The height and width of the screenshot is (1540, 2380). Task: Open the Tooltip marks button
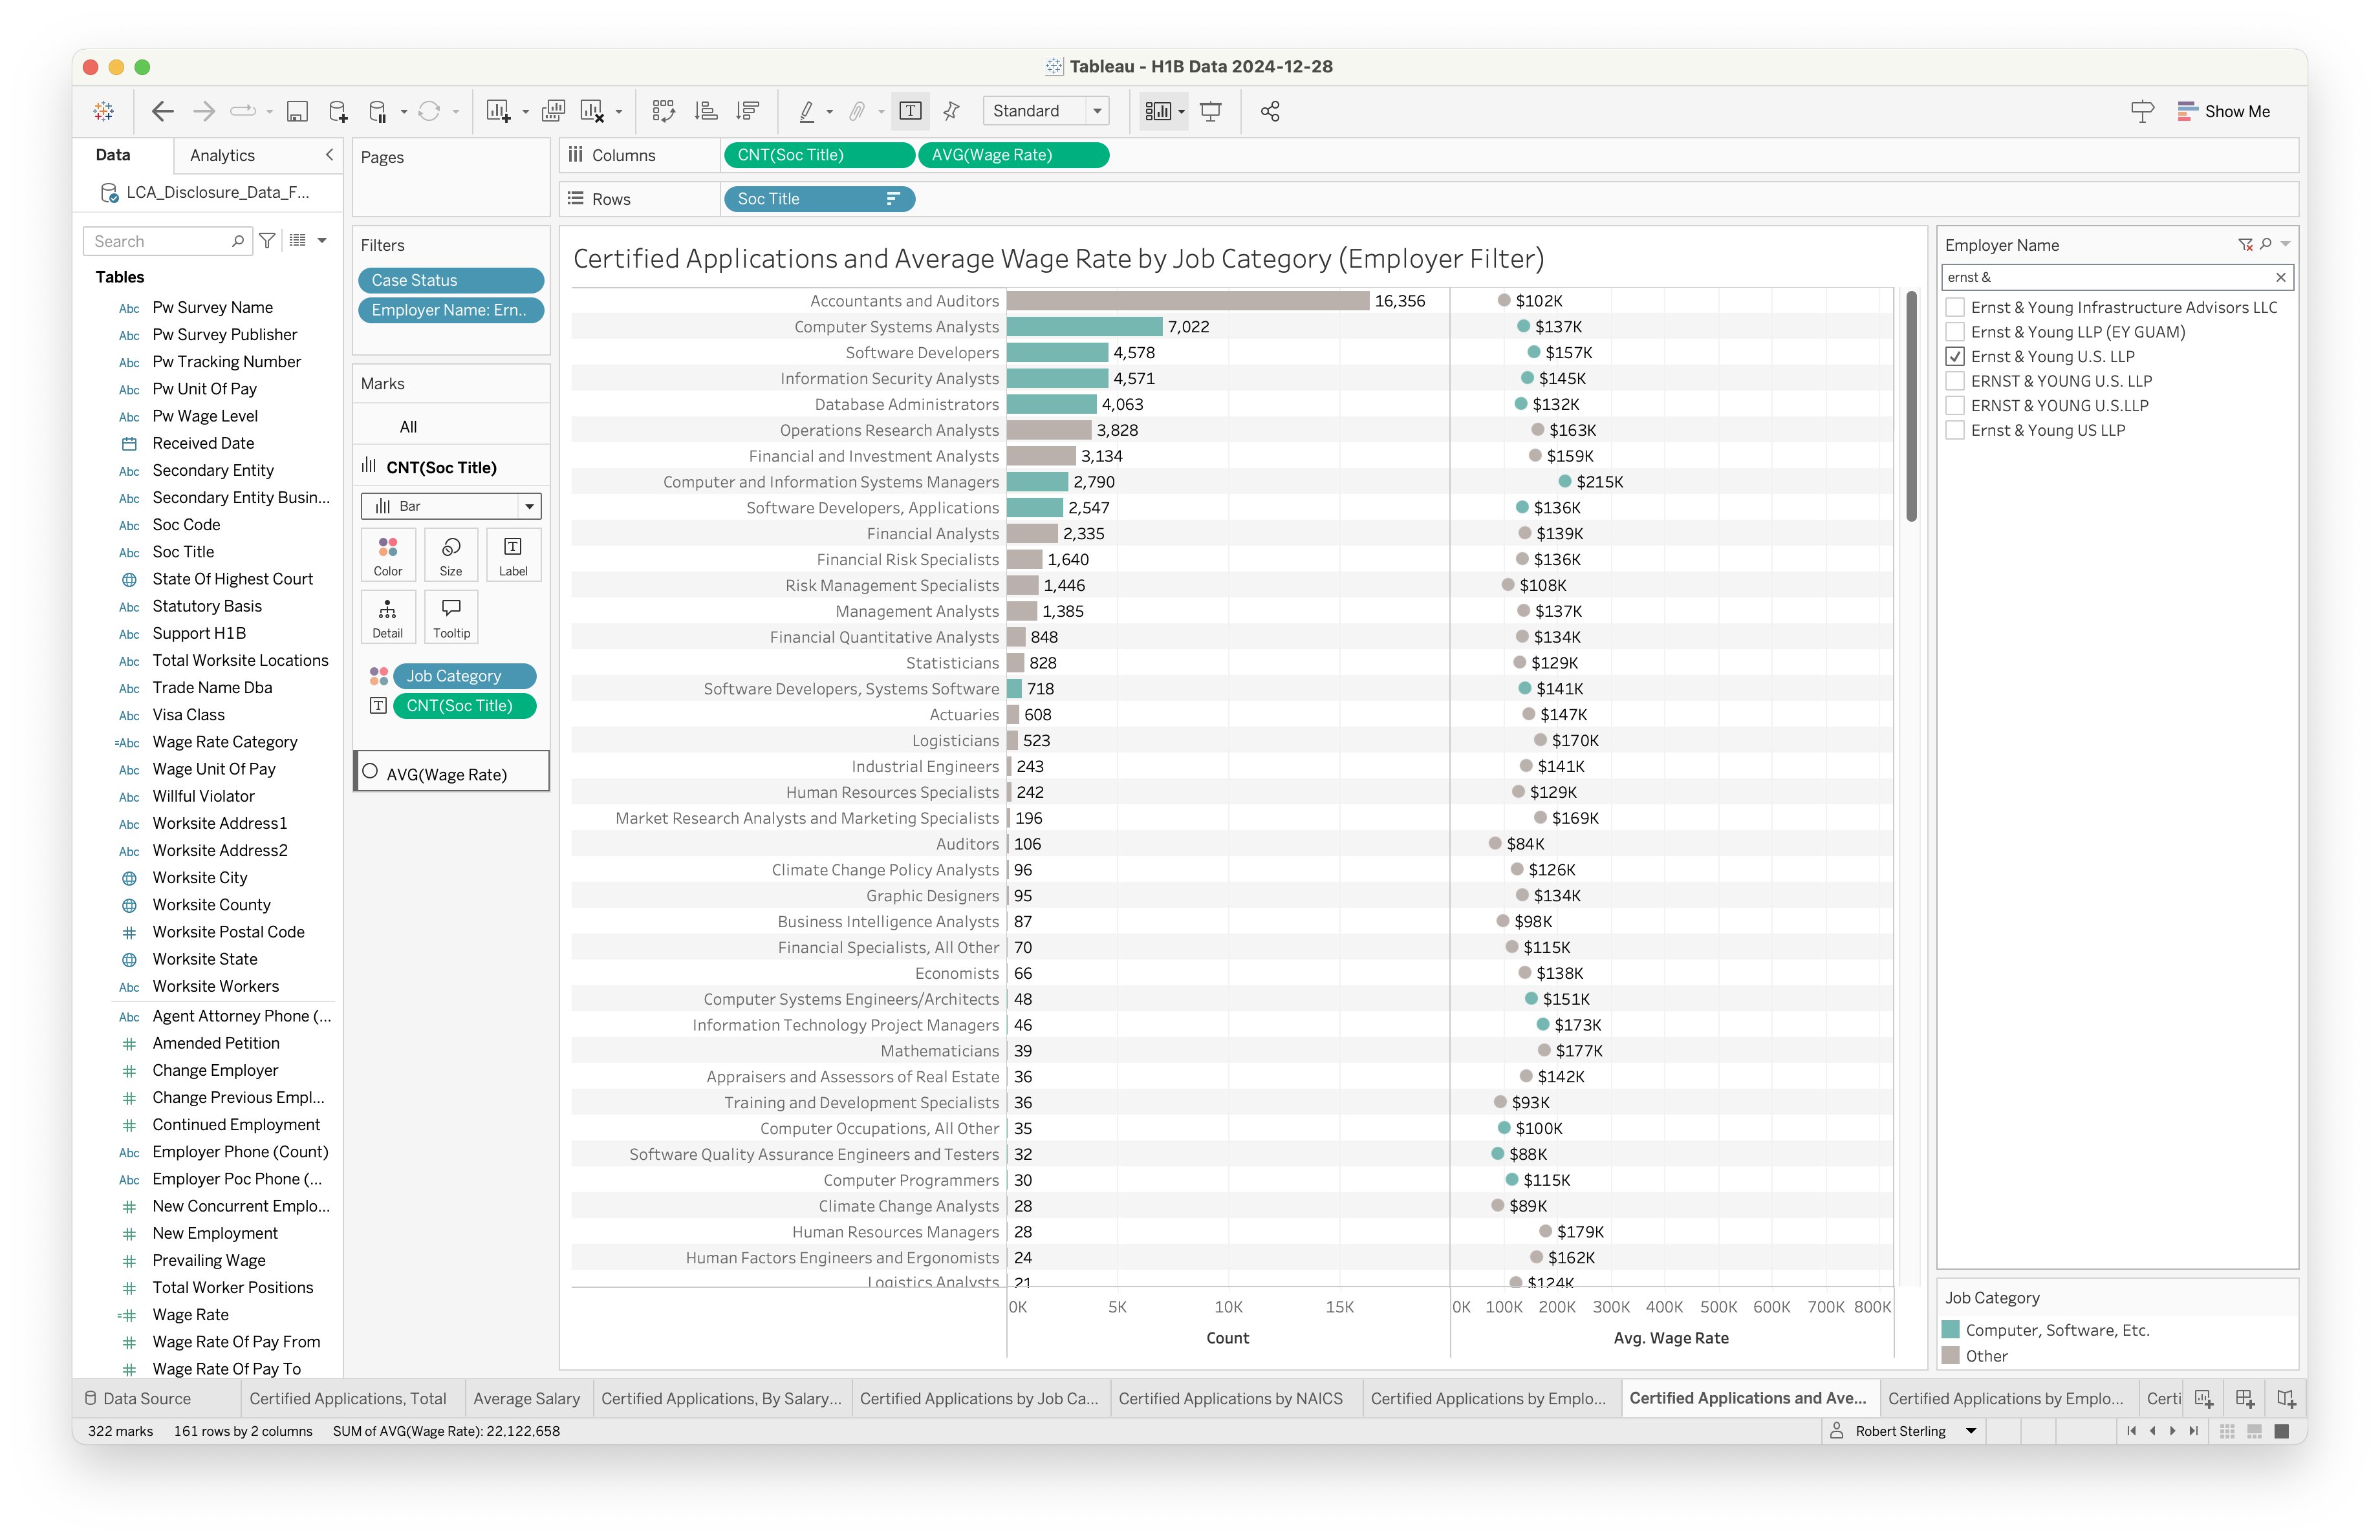[x=451, y=617]
